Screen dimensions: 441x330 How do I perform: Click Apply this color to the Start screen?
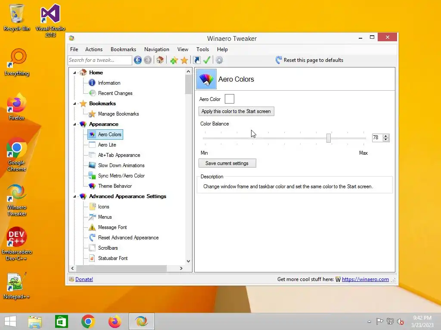click(x=236, y=111)
